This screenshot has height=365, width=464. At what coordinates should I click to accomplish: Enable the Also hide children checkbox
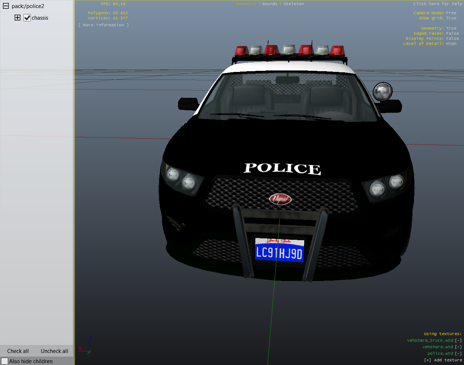tap(5, 361)
